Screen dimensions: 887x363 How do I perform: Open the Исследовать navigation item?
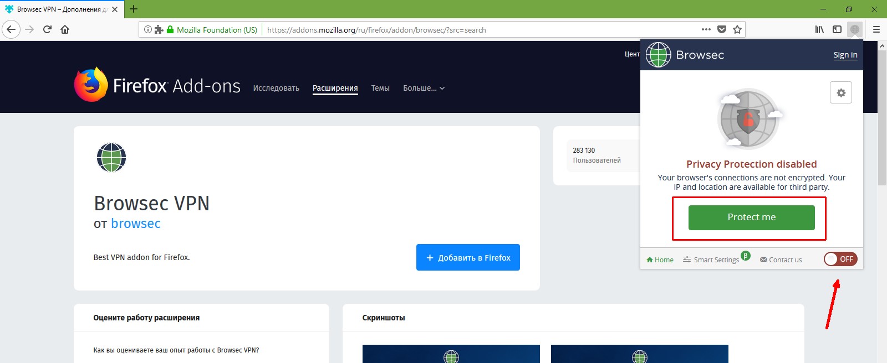pos(276,88)
